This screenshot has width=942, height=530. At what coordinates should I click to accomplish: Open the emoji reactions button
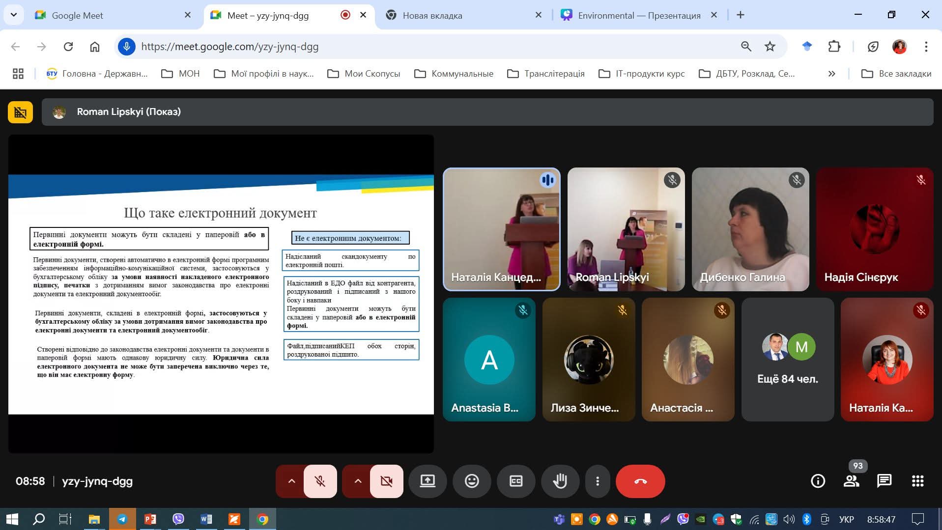coord(472,481)
